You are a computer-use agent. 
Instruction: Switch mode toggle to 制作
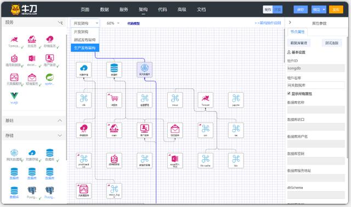point(268,10)
